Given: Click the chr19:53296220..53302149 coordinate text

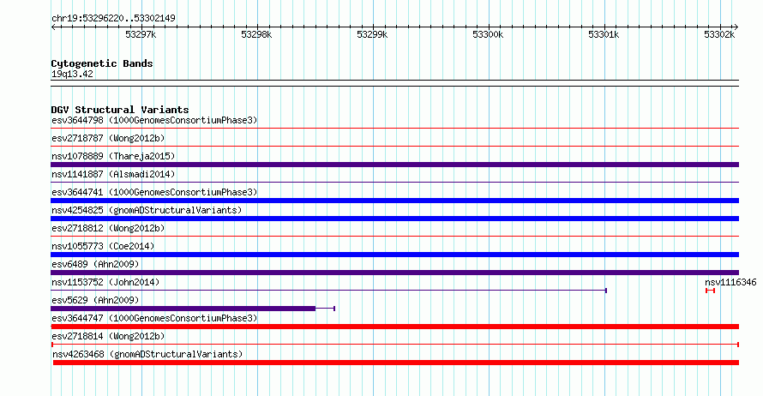Looking at the screenshot, I should coord(113,18).
